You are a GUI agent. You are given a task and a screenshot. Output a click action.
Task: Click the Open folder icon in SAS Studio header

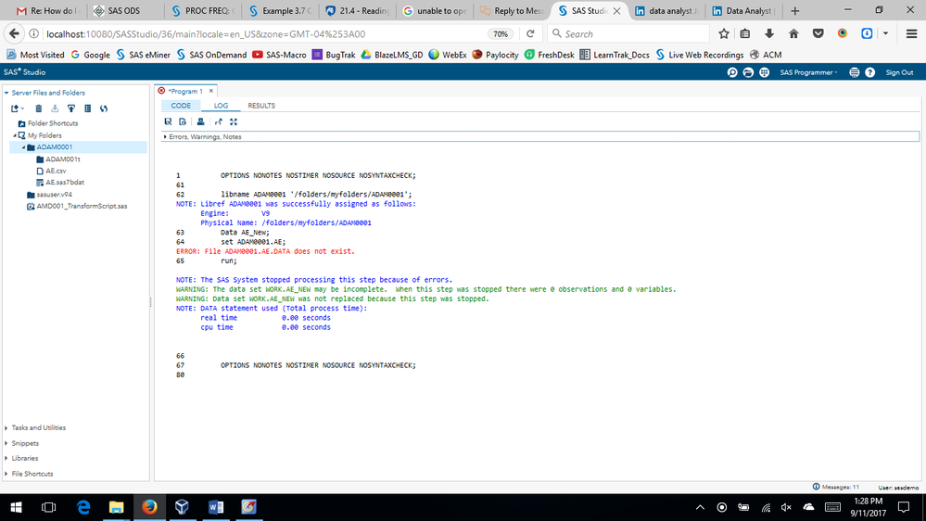coord(748,72)
